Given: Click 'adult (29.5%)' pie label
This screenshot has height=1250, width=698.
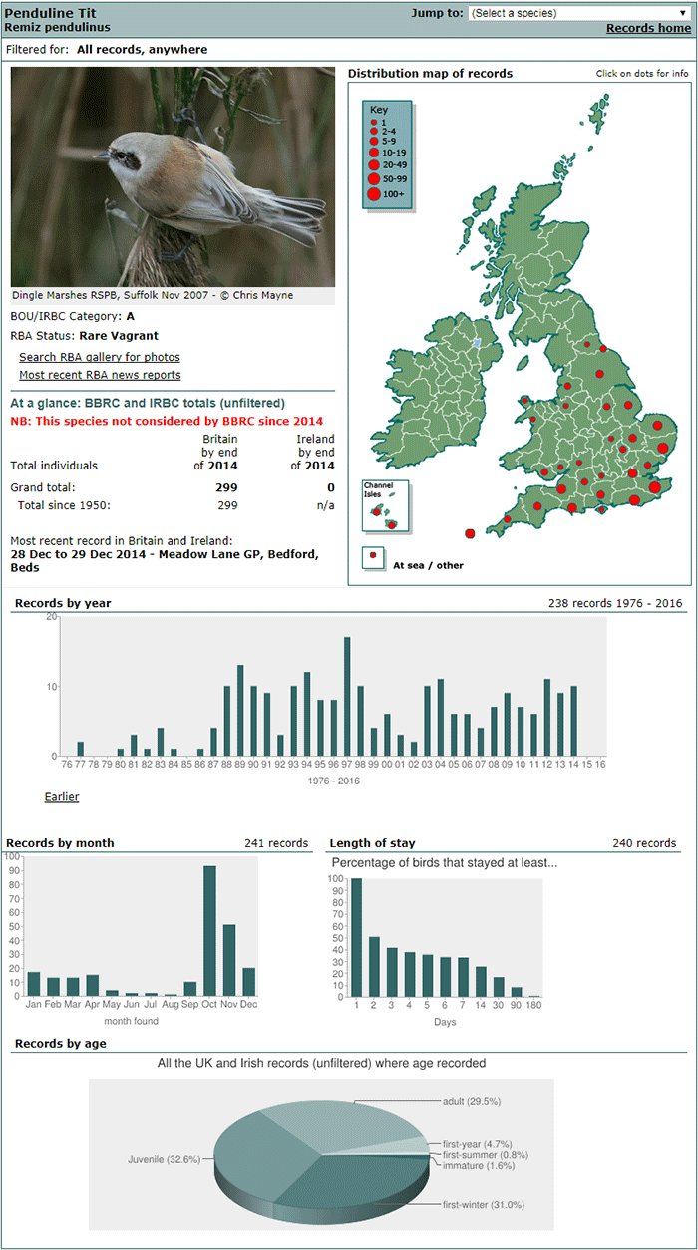Looking at the screenshot, I should click(472, 1101).
